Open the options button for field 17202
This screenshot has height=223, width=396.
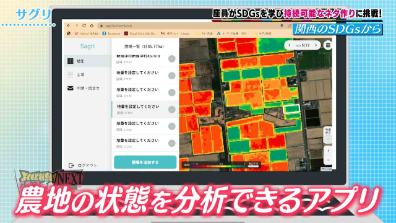pyautogui.click(x=172, y=126)
